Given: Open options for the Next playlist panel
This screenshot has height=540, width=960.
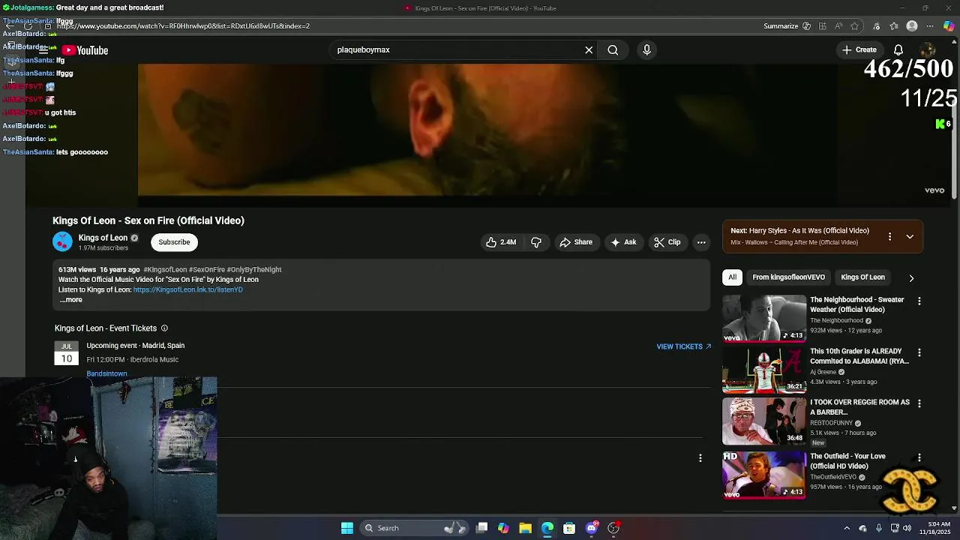Looking at the screenshot, I should (889, 236).
